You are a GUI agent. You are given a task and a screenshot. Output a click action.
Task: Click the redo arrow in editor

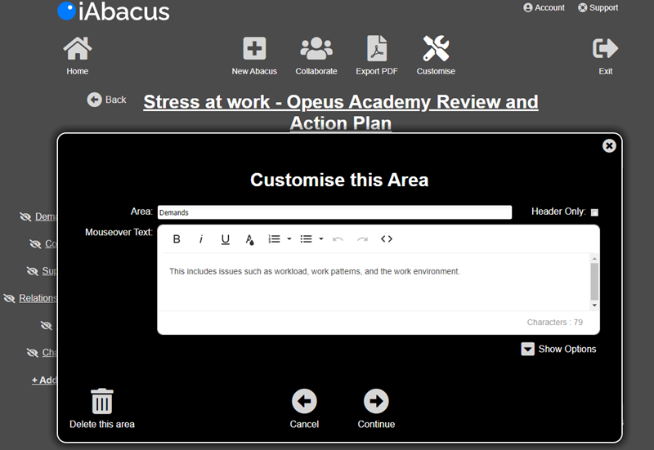362,239
